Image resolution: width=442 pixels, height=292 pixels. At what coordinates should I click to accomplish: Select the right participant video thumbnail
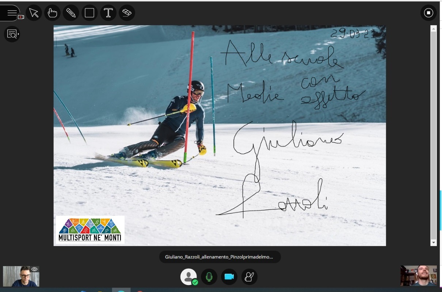419,276
